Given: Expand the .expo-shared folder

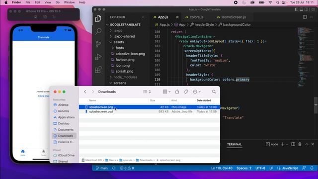Looking at the screenshot, I should 124,36.
